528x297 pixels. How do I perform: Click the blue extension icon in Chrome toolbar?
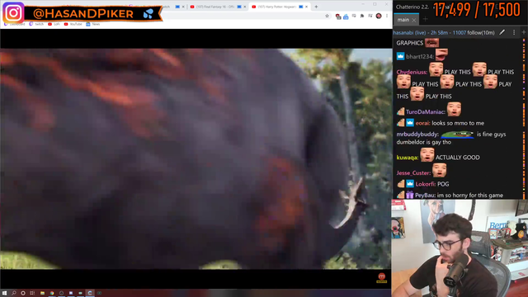tap(346, 16)
